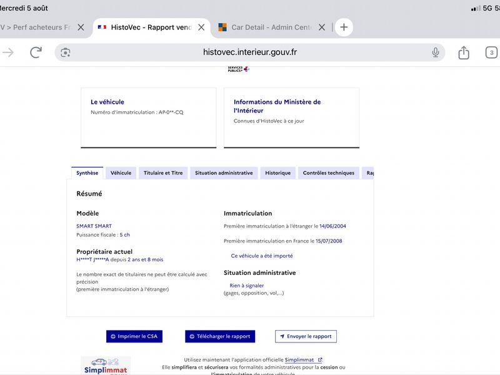The height and width of the screenshot is (375, 500).
Task: Click the Envoyer le rapport button
Action: tap(306, 336)
